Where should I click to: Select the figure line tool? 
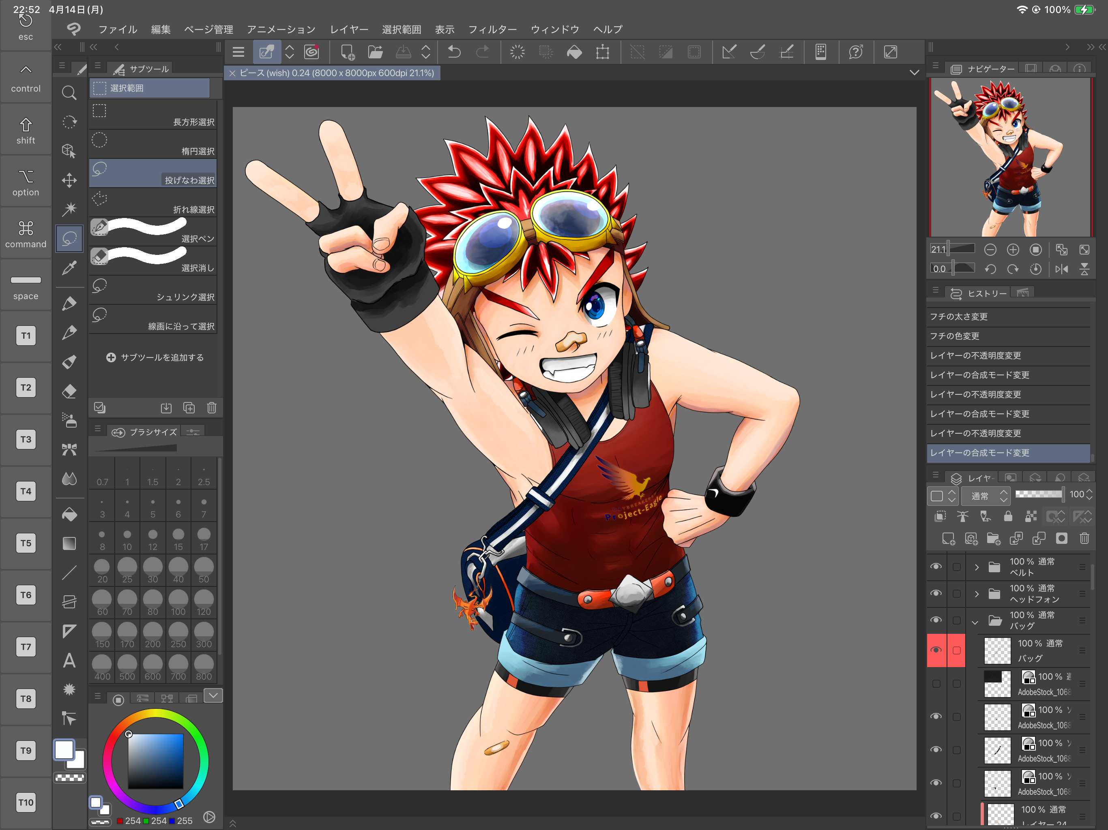click(69, 572)
